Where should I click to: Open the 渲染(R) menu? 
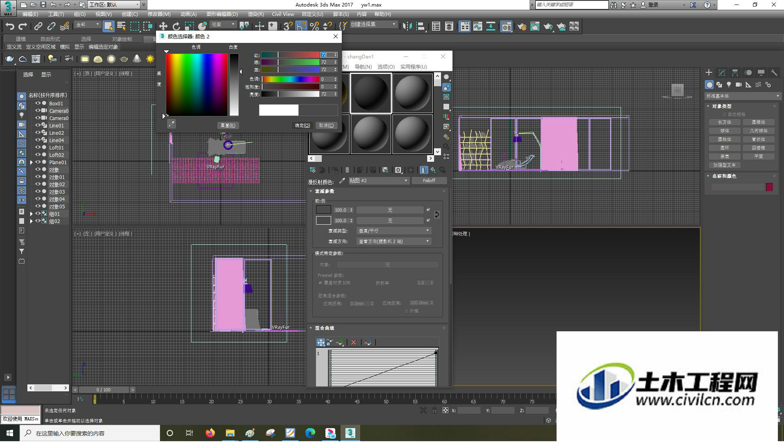click(x=256, y=14)
